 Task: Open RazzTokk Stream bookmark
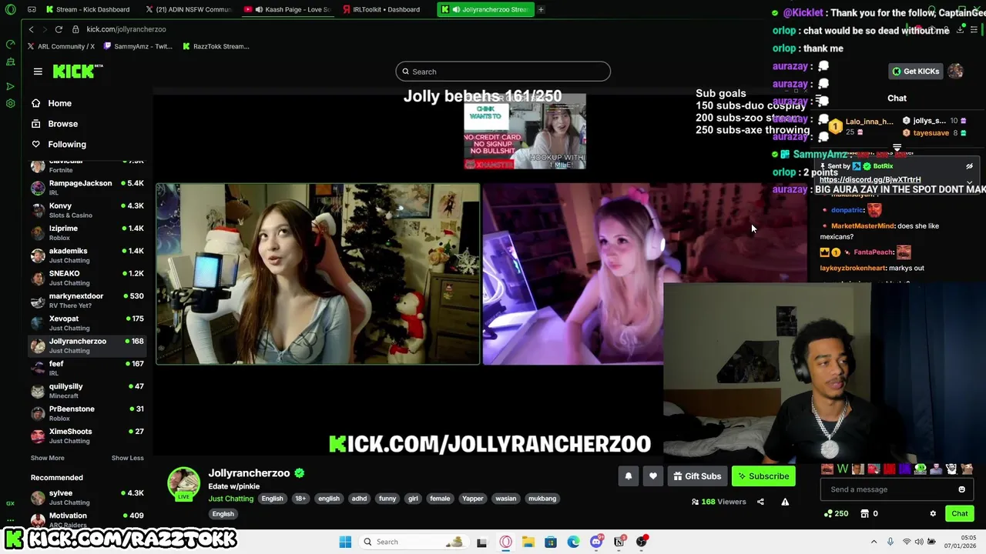tap(216, 46)
